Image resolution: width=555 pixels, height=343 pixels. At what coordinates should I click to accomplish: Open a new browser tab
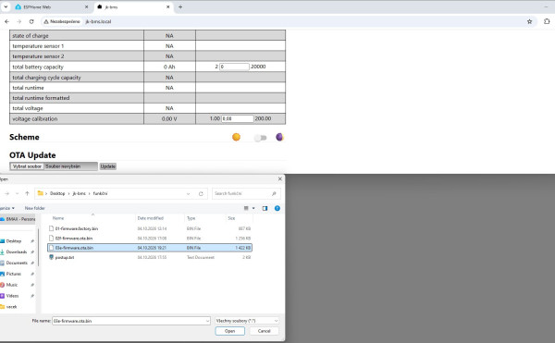[180, 6]
